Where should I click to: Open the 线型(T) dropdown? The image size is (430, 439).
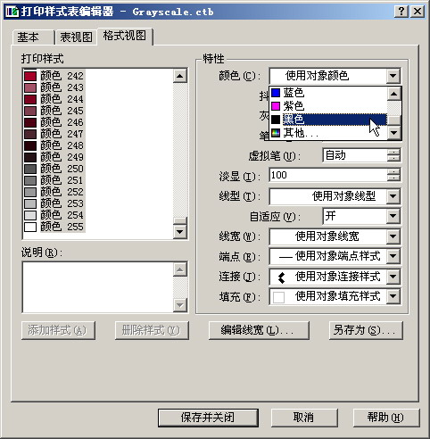393,196
